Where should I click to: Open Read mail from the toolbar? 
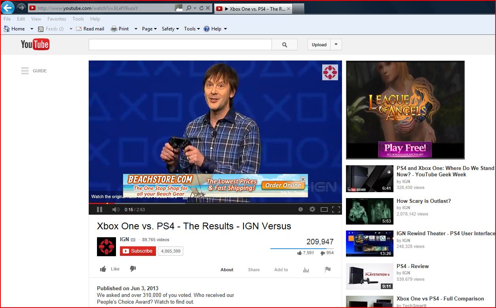point(90,29)
